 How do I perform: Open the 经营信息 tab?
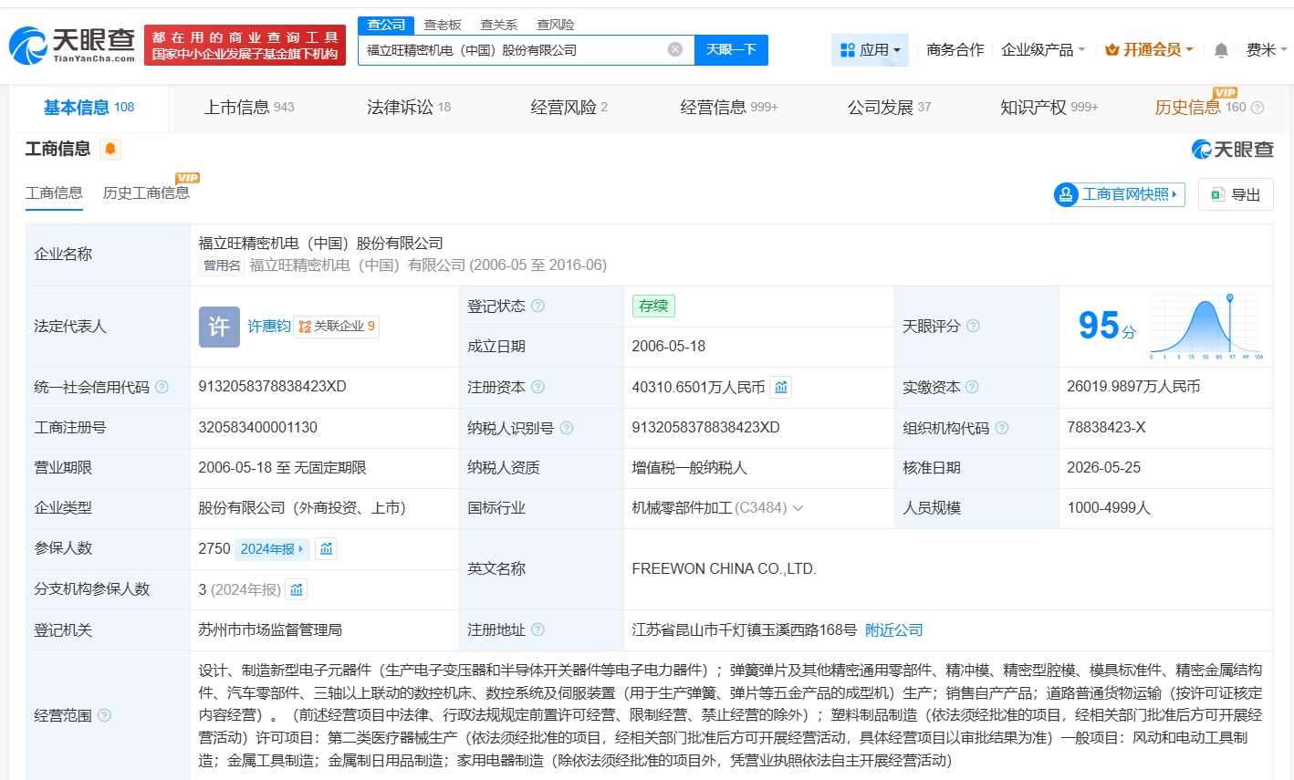point(729,108)
